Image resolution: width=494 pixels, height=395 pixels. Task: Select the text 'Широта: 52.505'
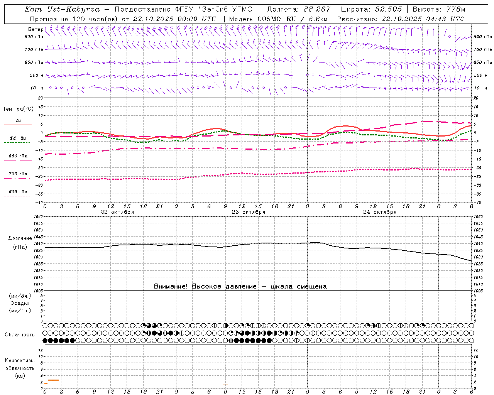pos(371,9)
